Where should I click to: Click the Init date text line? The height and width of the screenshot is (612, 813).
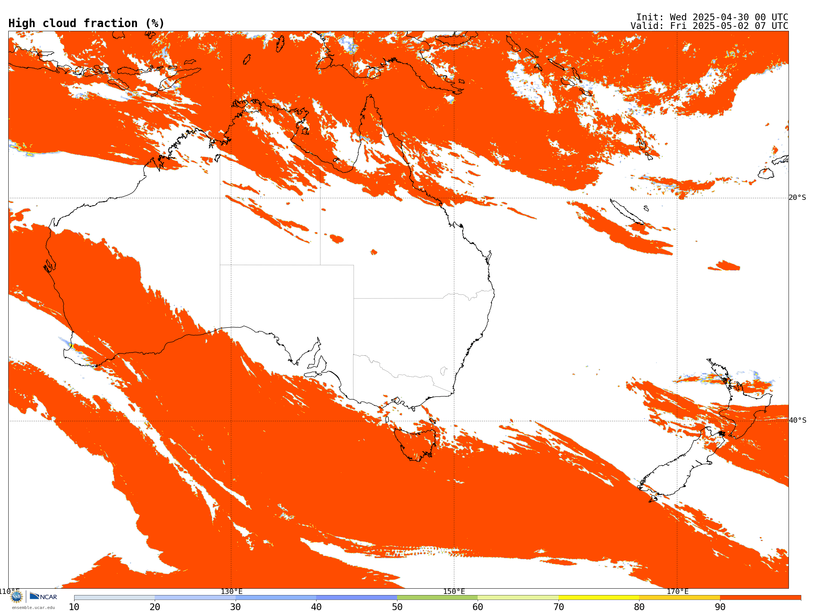point(712,17)
